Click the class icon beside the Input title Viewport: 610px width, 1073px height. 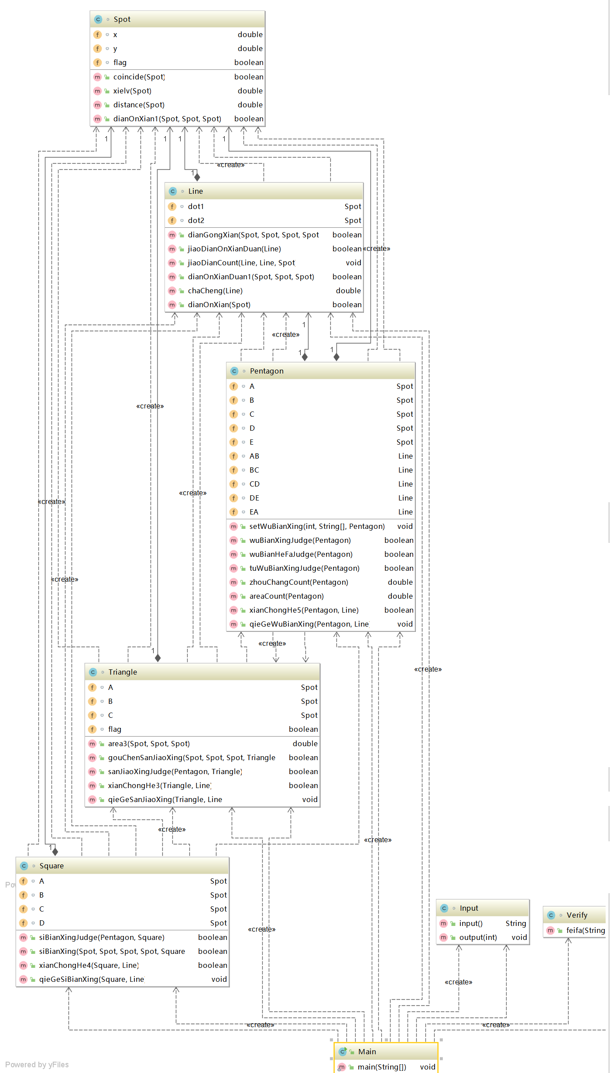(444, 908)
